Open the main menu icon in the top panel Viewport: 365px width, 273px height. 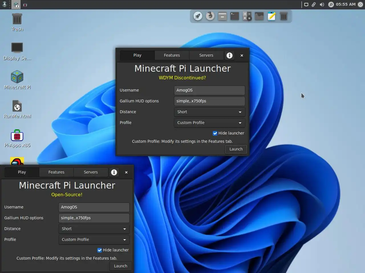coord(4,5)
